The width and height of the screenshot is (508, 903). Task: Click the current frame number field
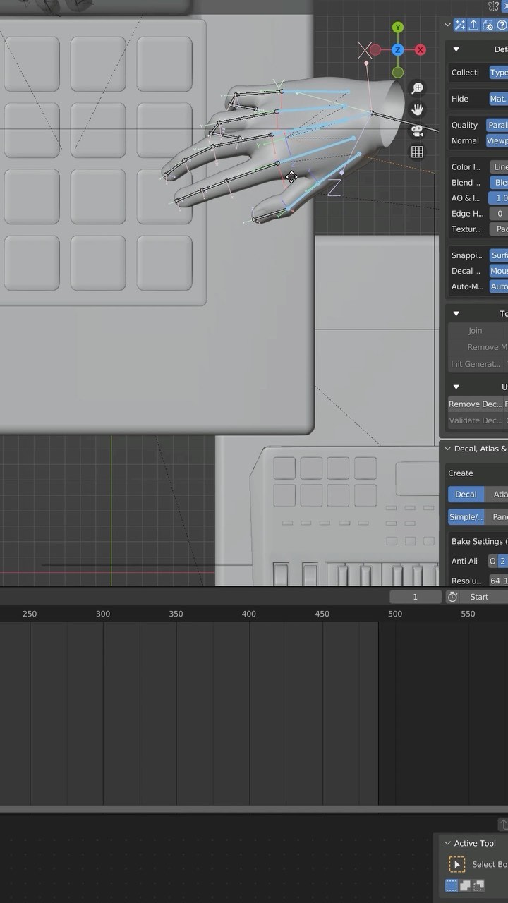tap(415, 597)
